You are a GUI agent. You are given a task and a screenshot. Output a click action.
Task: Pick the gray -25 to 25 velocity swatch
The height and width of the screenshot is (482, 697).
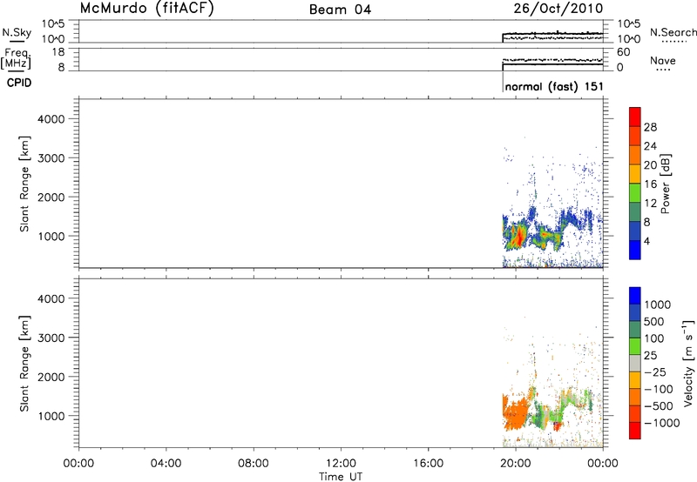[635, 363]
